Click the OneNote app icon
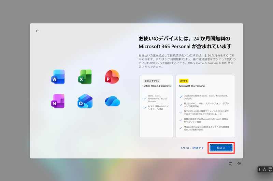 tap(58, 101)
